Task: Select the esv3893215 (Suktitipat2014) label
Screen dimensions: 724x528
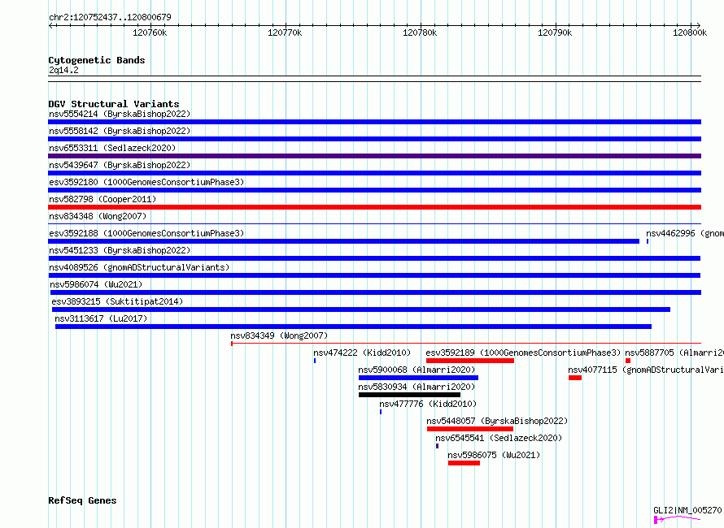Action: pyautogui.click(x=117, y=301)
